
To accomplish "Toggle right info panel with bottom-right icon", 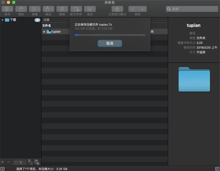I will (217, 168).
